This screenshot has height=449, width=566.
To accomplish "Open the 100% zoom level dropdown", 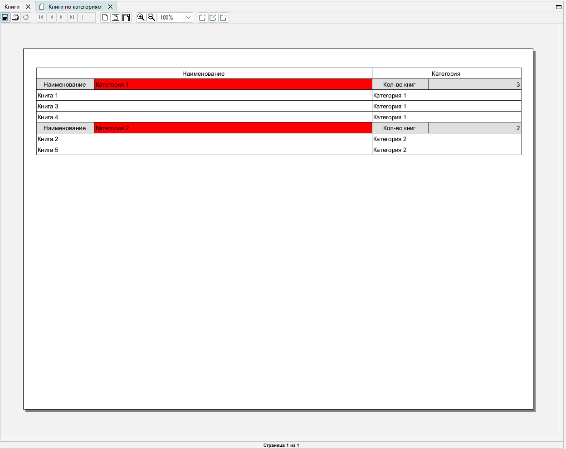I will click(x=188, y=17).
